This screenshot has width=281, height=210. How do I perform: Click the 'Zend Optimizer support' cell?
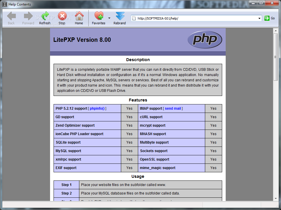point(87,125)
